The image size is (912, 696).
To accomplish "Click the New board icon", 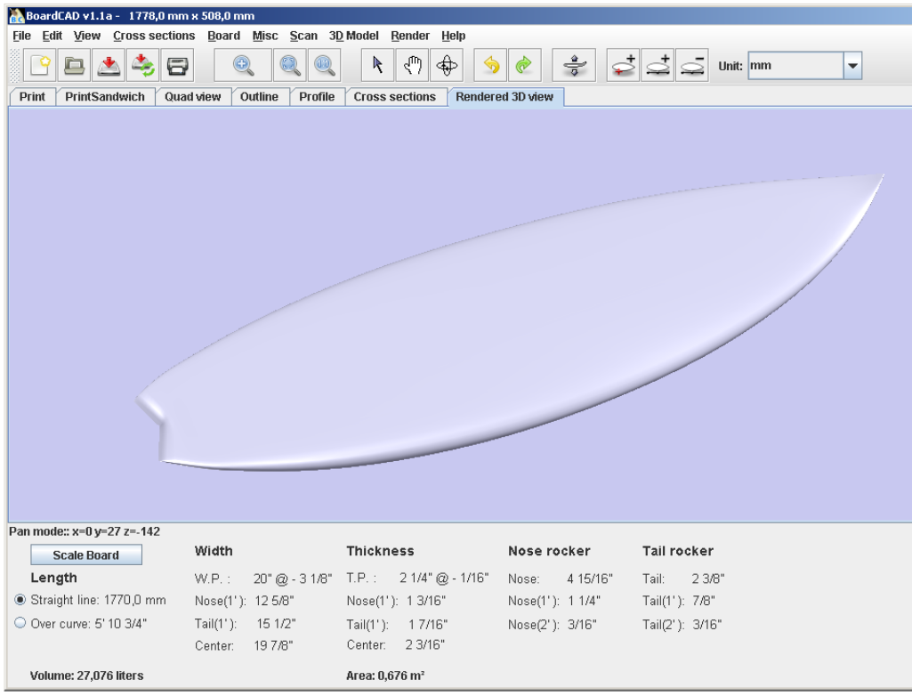I will tap(39, 65).
